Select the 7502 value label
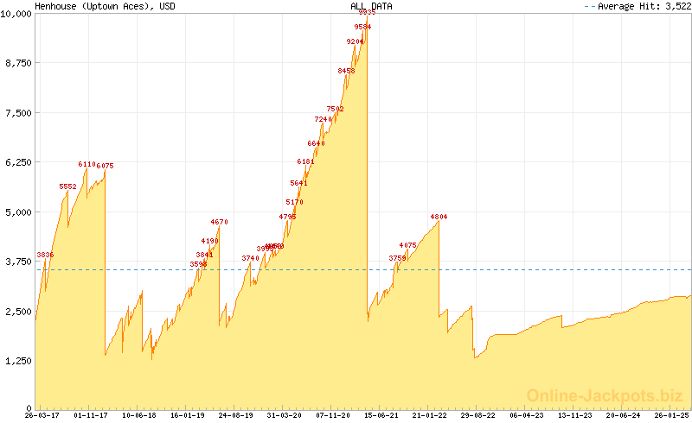The height and width of the screenshot is (423, 692). (x=336, y=109)
